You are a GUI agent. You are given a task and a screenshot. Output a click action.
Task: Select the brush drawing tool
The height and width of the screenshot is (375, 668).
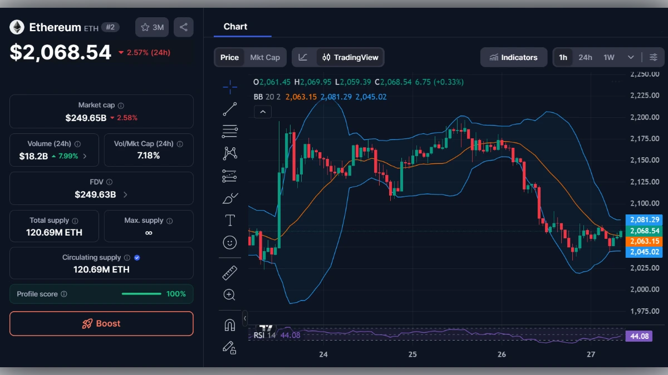[x=230, y=198]
